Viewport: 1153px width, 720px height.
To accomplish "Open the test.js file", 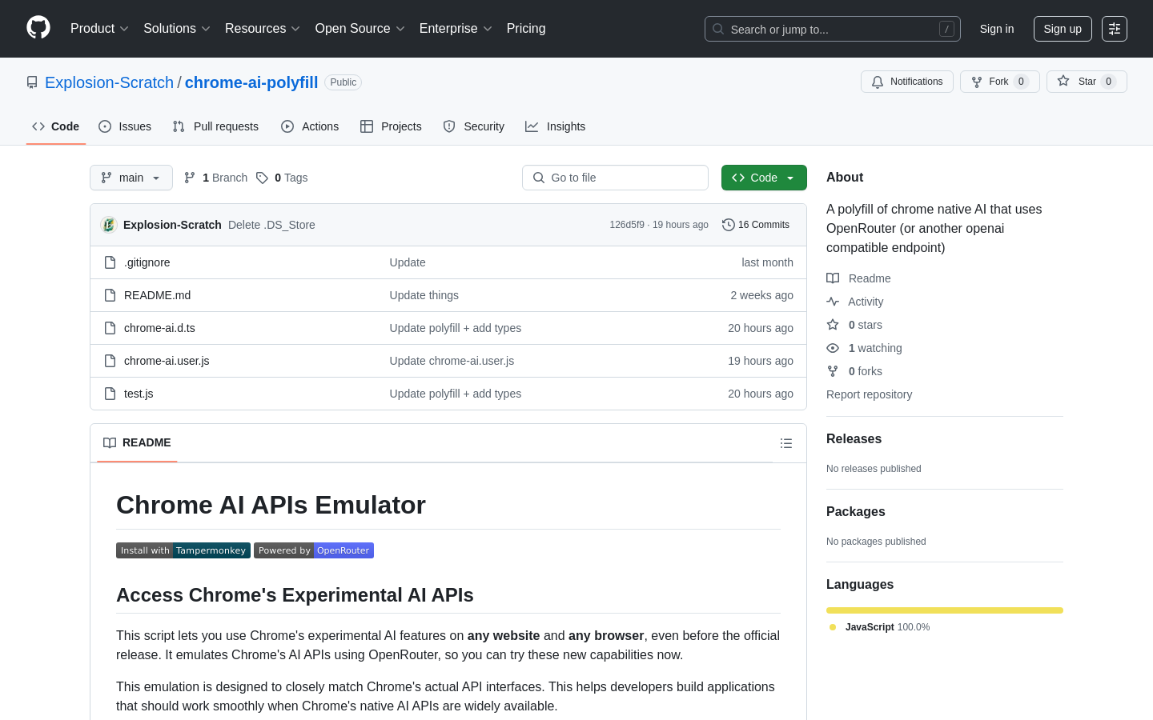I will coord(139,394).
